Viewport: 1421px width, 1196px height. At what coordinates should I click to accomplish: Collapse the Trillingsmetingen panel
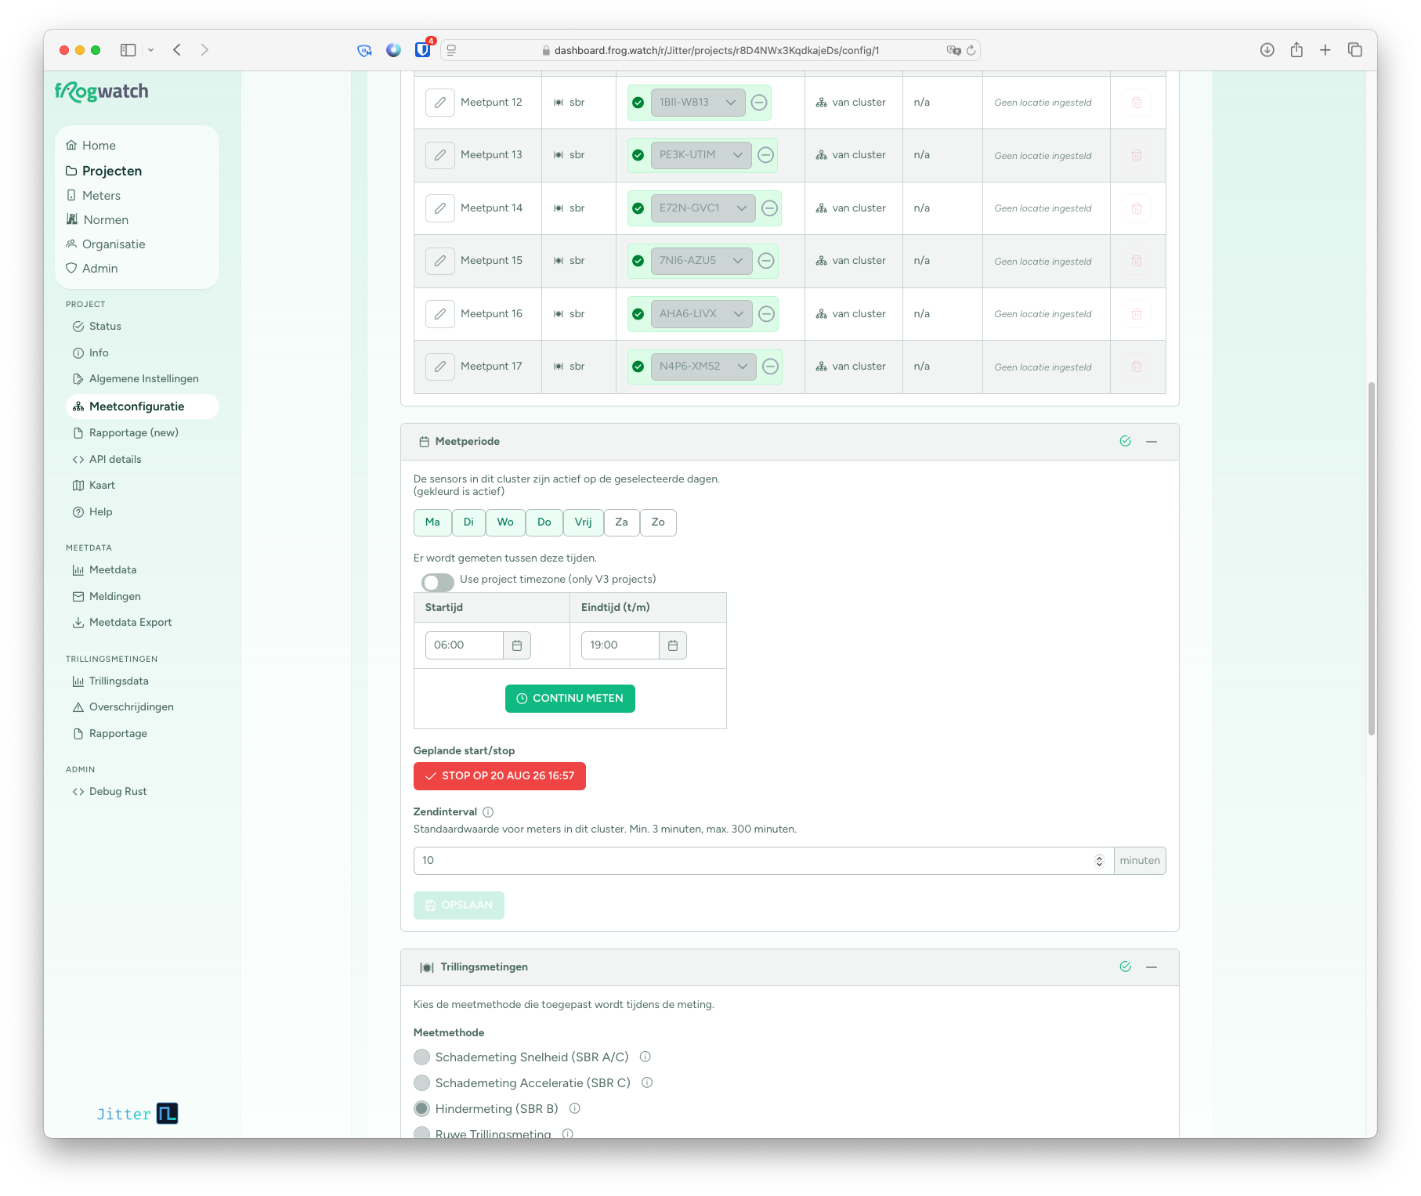(1152, 967)
